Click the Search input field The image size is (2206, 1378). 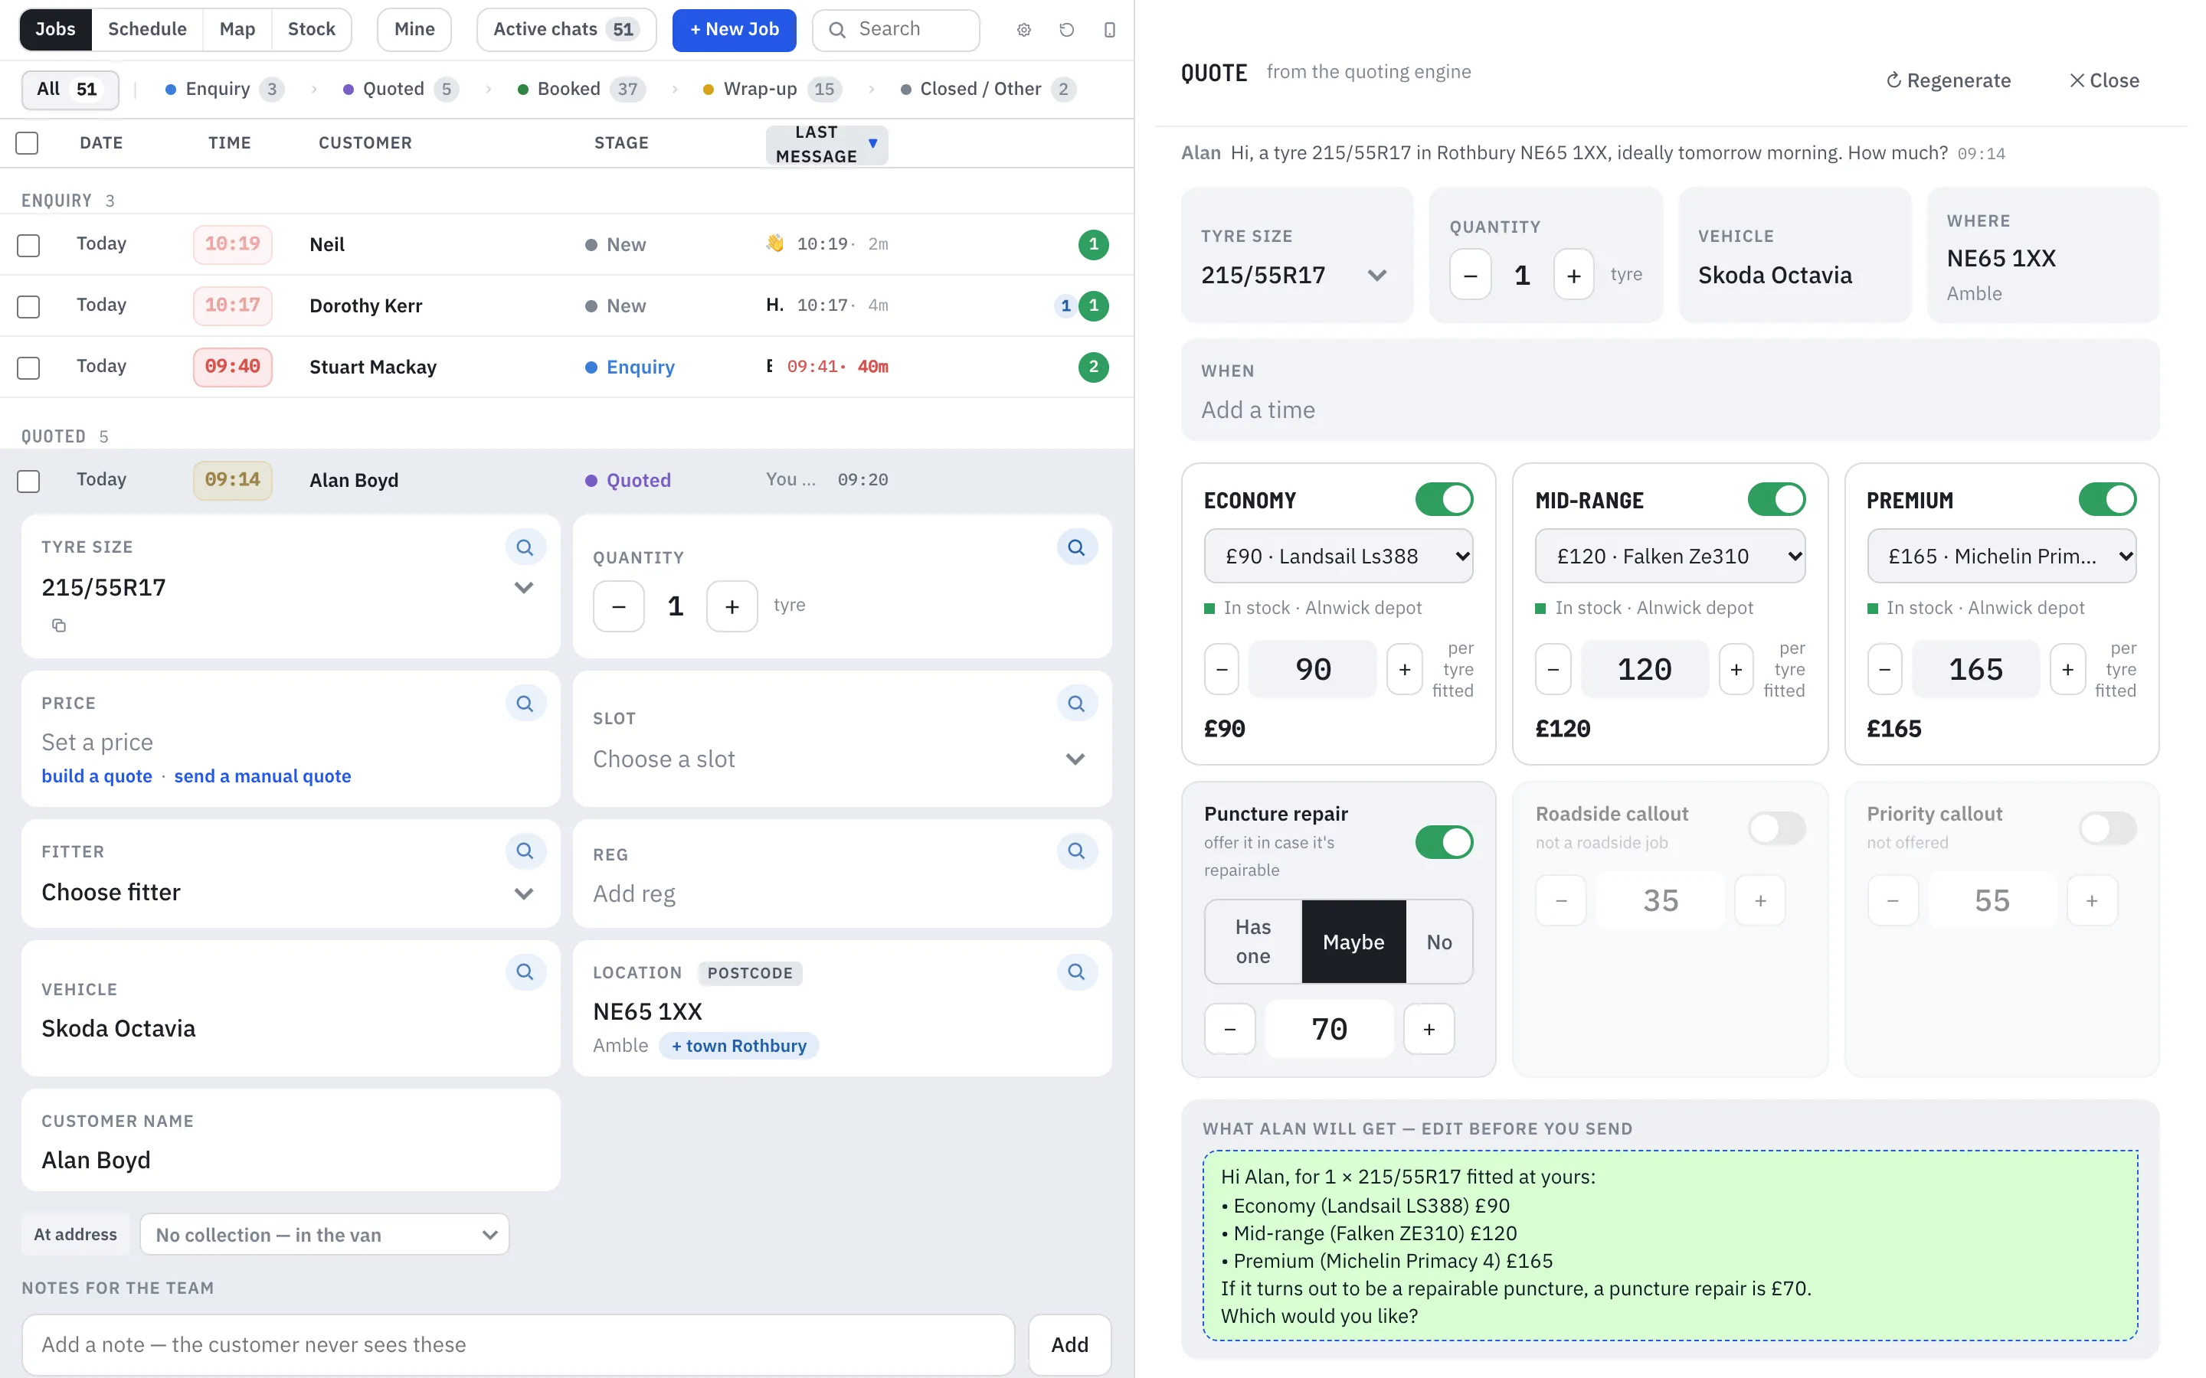tap(896, 29)
